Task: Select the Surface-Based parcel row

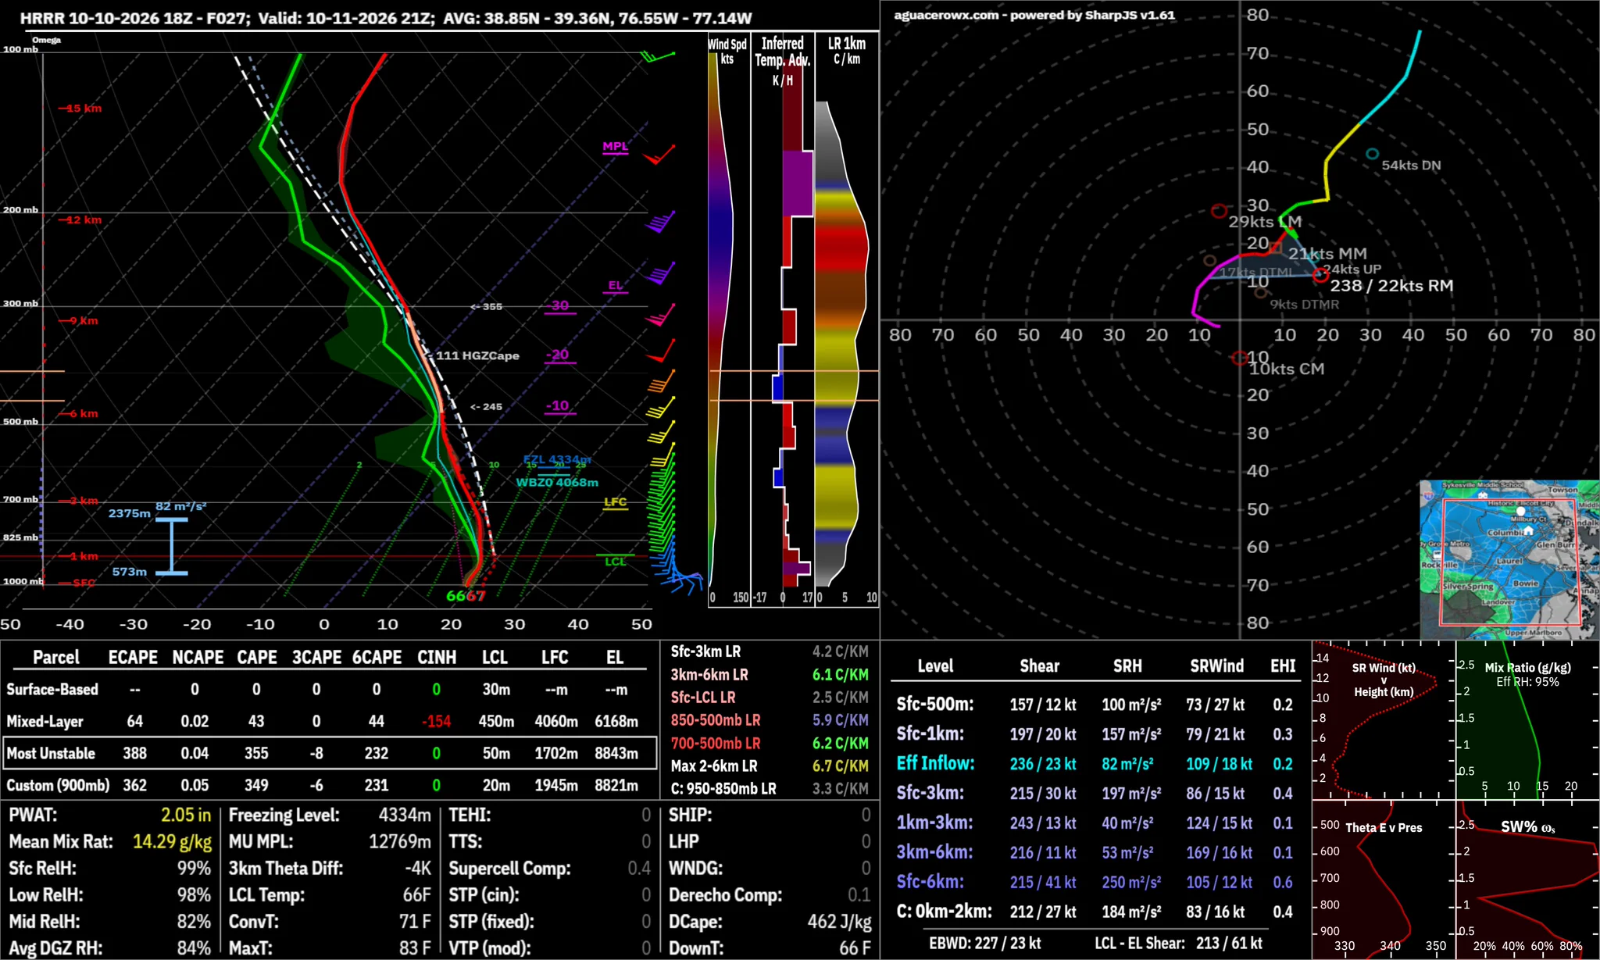Action: [330, 689]
